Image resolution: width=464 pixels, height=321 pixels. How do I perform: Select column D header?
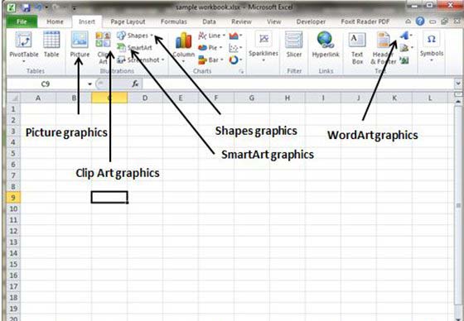point(145,98)
